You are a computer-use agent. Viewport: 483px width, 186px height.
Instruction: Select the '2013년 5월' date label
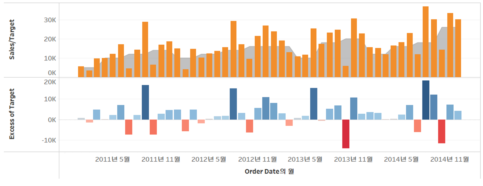(305, 159)
